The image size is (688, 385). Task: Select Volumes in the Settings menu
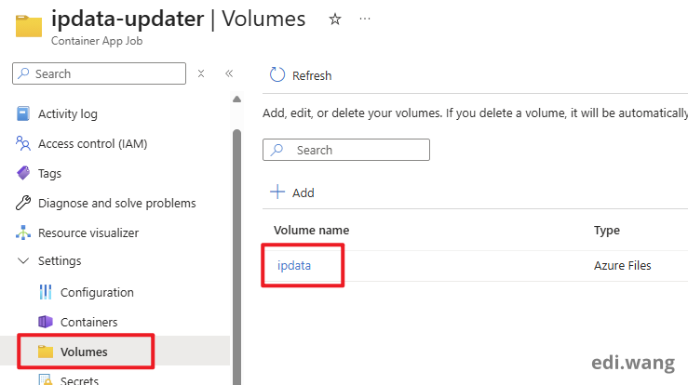click(84, 352)
